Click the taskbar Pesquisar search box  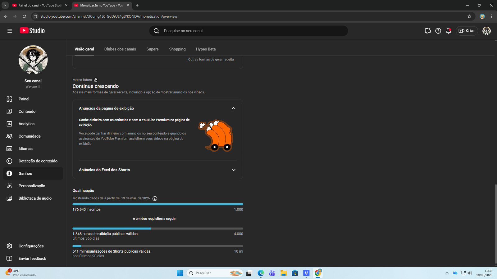215,273
